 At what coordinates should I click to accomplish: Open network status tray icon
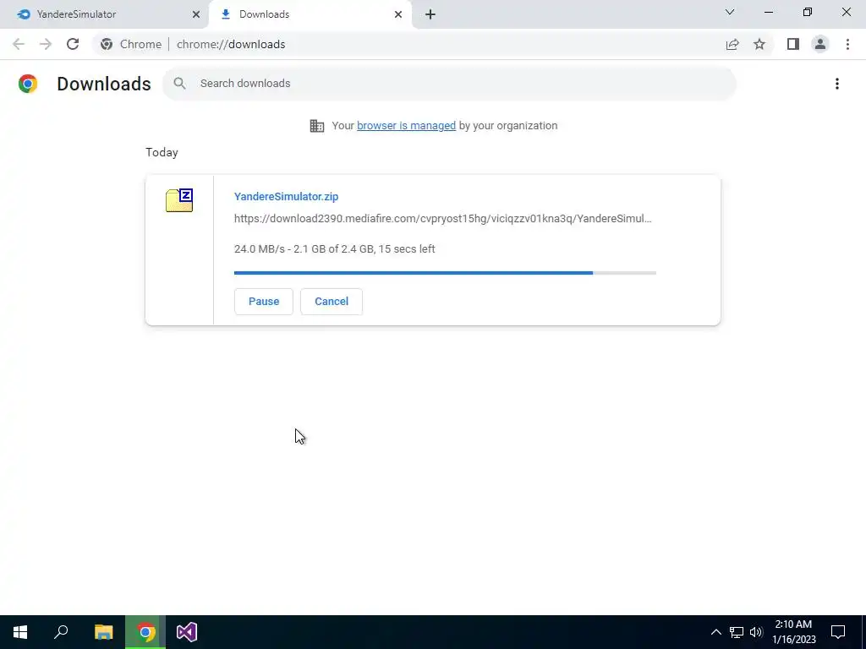click(737, 632)
